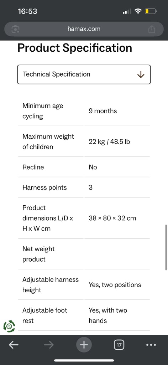Select the Minimum age cycling row
The height and width of the screenshot is (365, 168).
click(x=84, y=111)
